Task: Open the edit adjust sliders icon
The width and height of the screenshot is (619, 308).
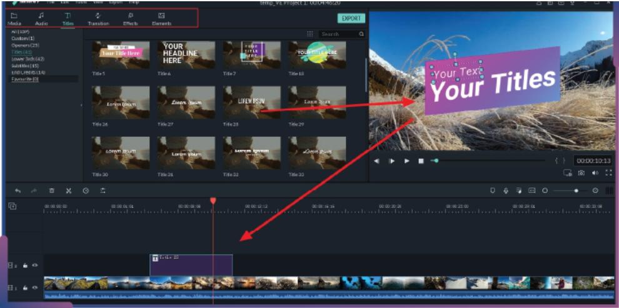Action: (x=103, y=191)
